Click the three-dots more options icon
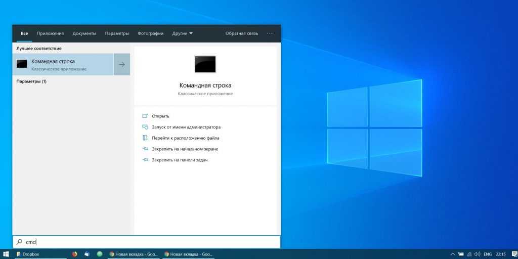Image resolution: width=518 pixels, height=259 pixels. point(270,33)
